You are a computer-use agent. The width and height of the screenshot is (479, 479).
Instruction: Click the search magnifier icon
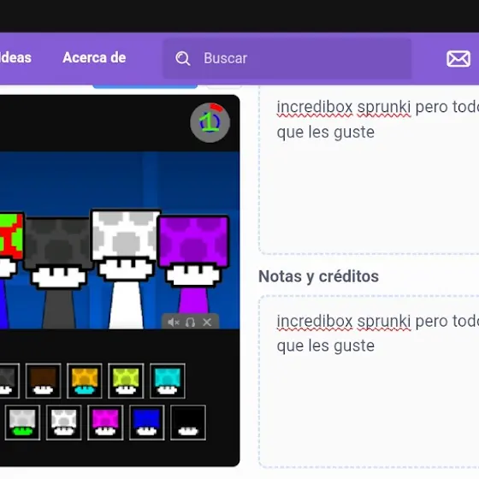pos(183,58)
